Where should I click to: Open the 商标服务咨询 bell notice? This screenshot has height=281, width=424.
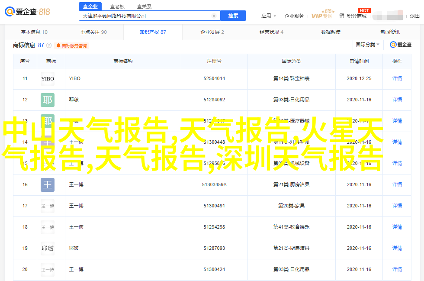tap(72, 46)
